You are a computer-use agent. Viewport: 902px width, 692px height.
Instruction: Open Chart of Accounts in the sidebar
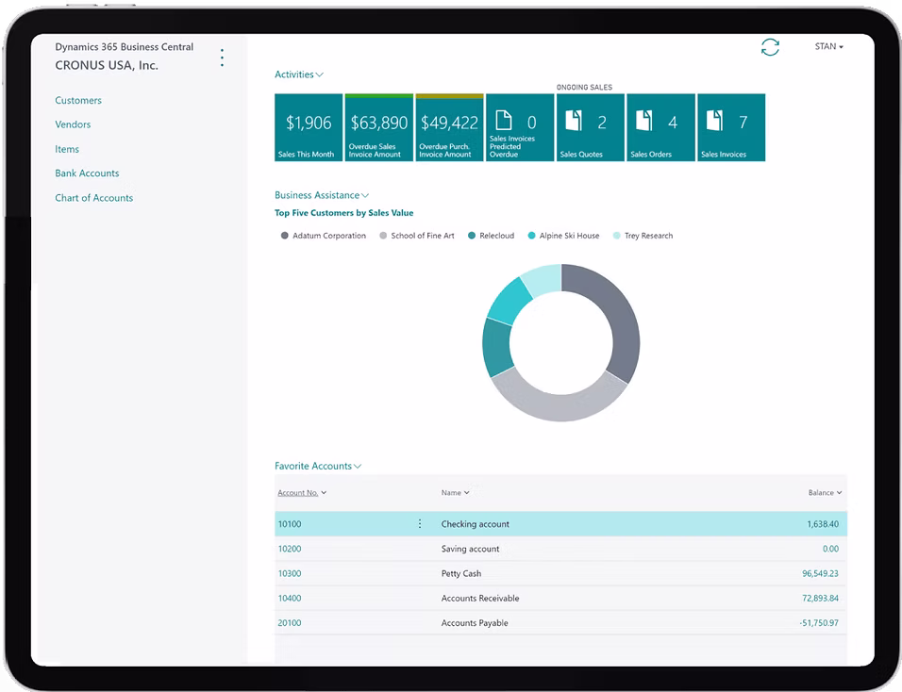(x=93, y=198)
